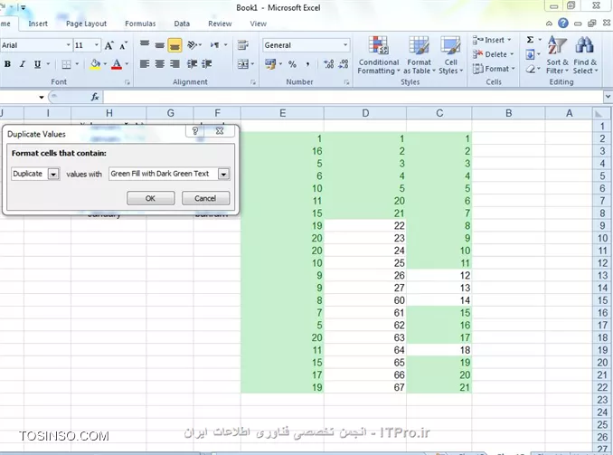The height and width of the screenshot is (455, 613).
Task: Click the dialog Help question-mark button
Action: tap(195, 131)
